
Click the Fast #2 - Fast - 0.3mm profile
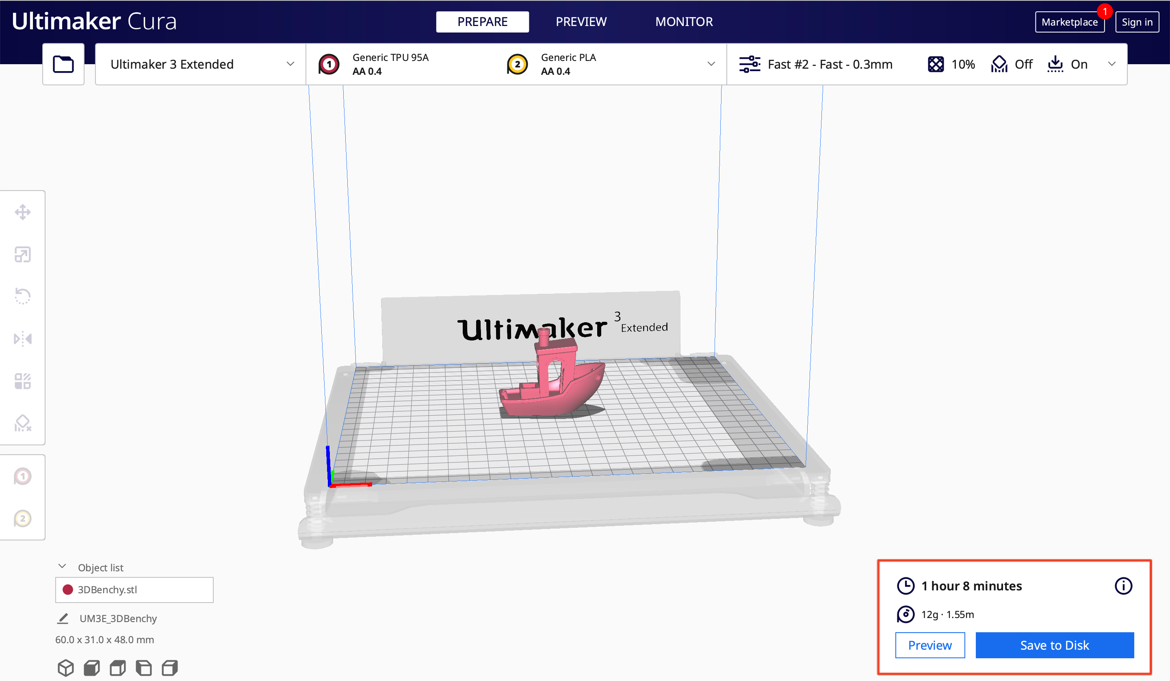[830, 64]
